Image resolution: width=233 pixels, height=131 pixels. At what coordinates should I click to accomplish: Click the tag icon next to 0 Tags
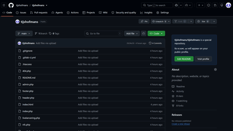(50, 34)
